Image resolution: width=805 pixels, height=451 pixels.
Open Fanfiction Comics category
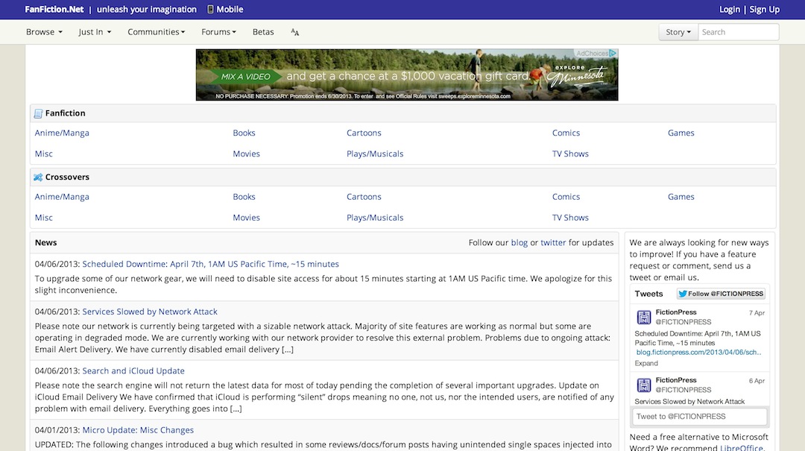coord(566,133)
